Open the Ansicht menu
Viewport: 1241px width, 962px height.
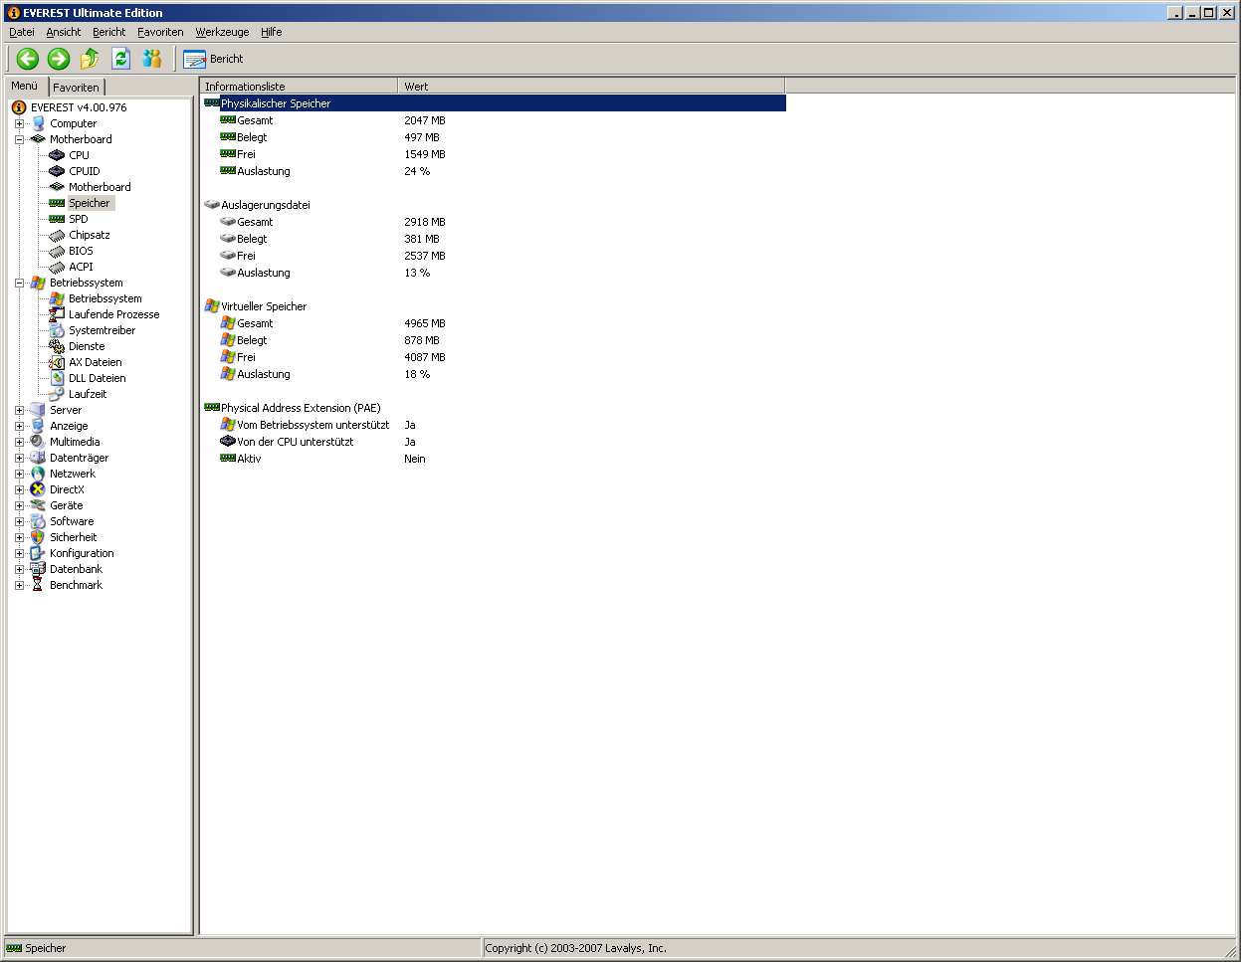tap(64, 32)
